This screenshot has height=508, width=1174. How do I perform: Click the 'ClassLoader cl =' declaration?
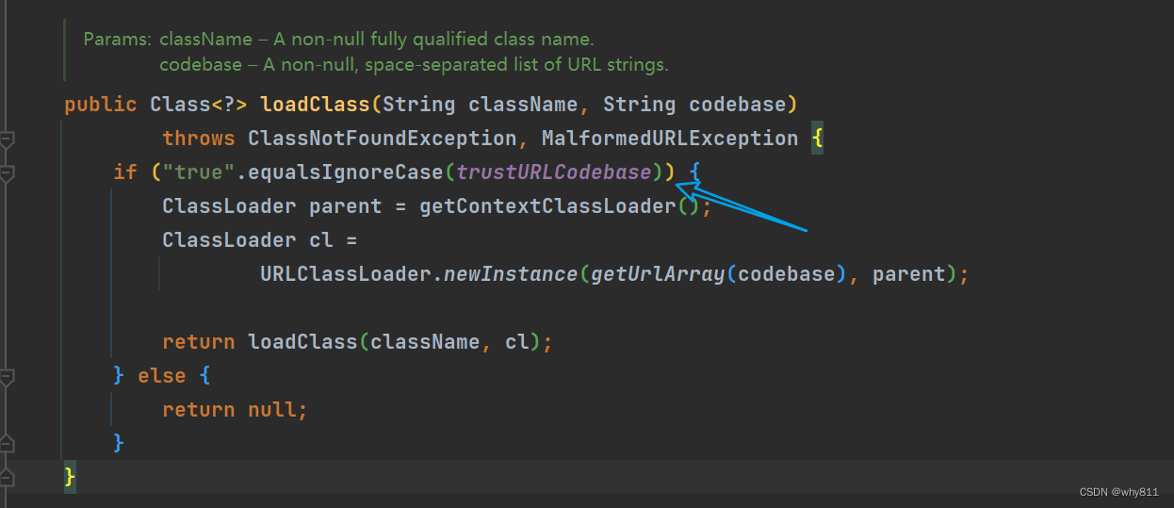pyautogui.click(x=260, y=240)
